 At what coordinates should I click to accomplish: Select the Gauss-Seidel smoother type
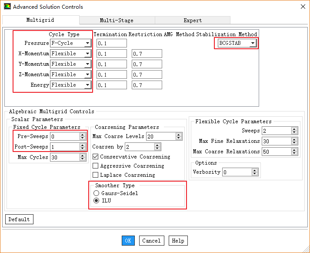(x=96, y=193)
